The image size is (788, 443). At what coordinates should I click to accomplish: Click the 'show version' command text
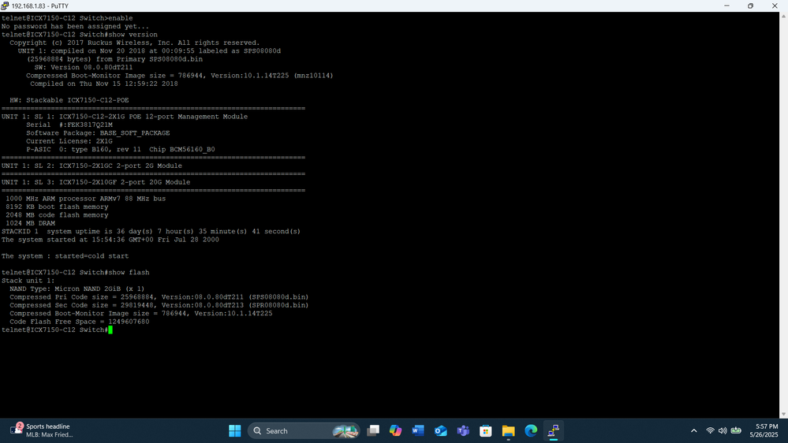pos(133,35)
